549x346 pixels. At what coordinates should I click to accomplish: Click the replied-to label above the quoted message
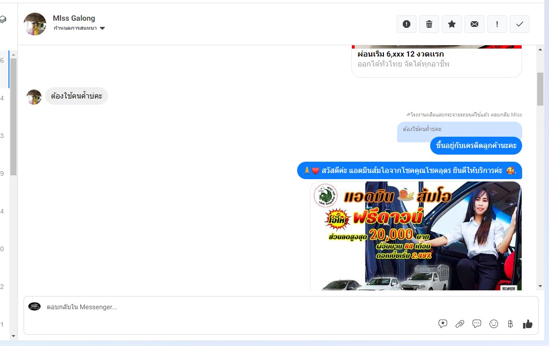464,115
